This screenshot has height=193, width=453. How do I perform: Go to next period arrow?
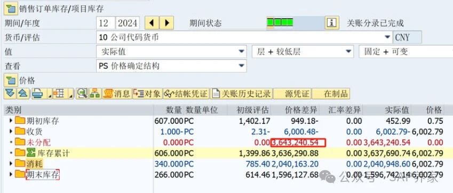click(x=166, y=23)
